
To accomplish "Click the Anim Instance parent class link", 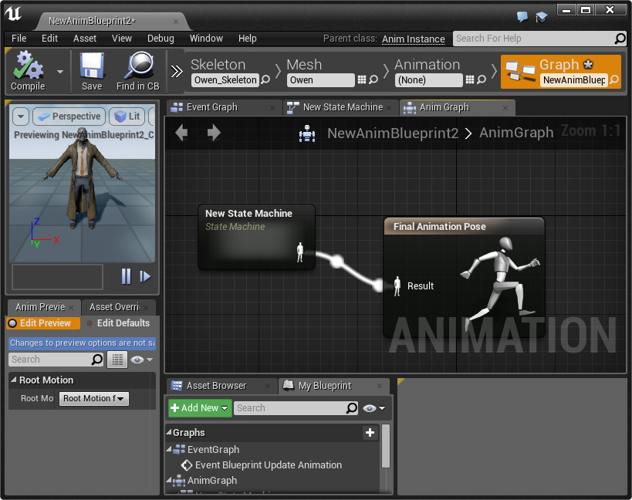I will 413,39.
